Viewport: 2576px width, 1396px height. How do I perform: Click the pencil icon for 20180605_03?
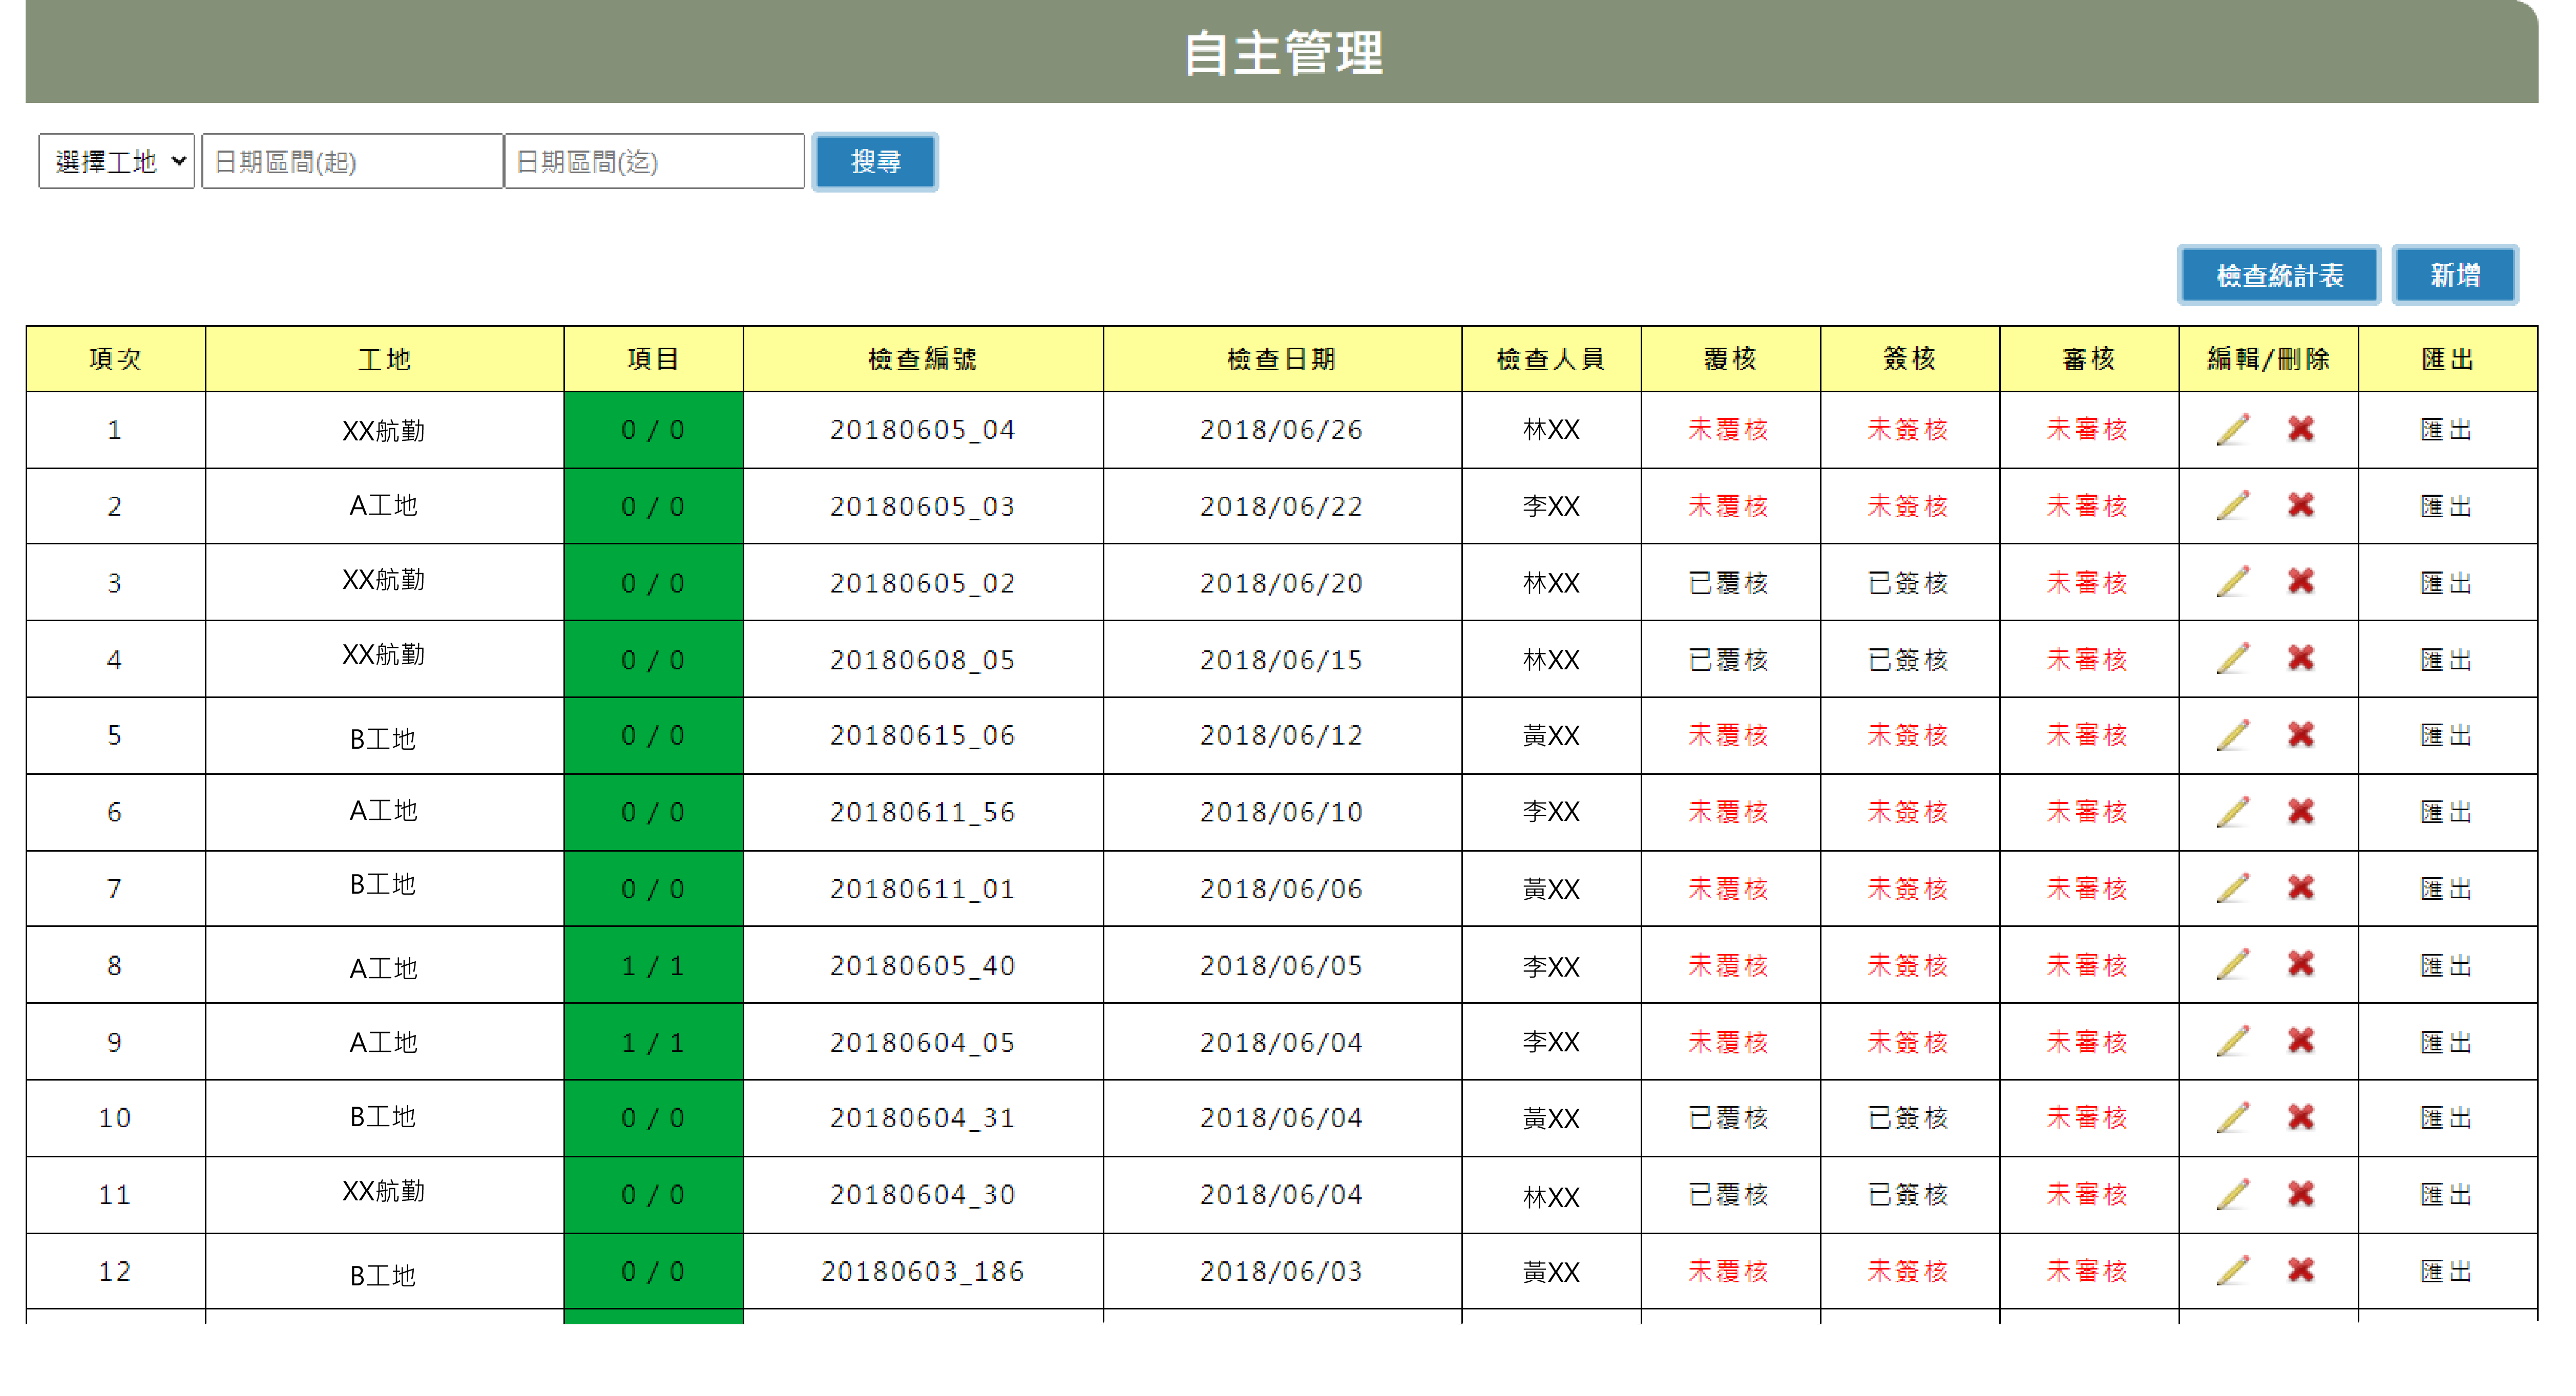[x=2233, y=506]
